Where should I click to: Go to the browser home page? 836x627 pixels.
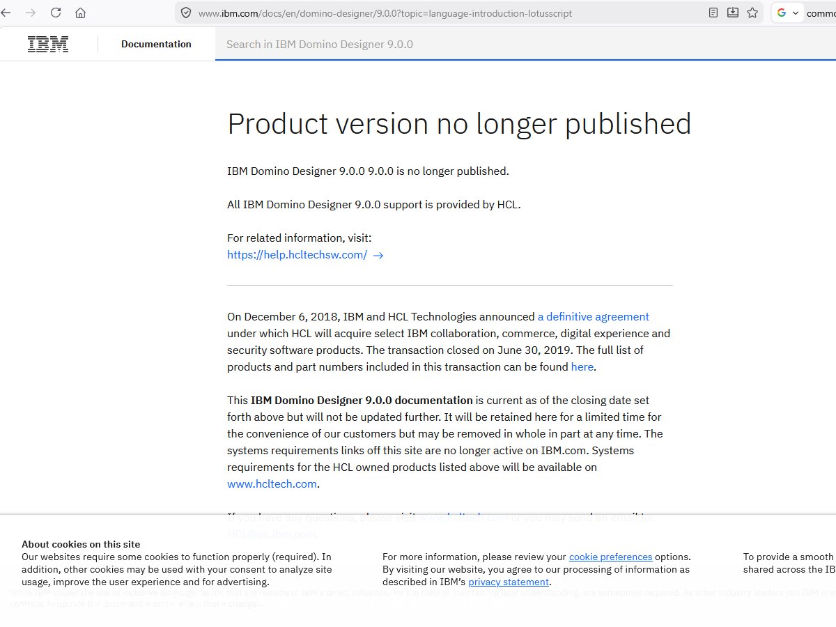(x=80, y=13)
